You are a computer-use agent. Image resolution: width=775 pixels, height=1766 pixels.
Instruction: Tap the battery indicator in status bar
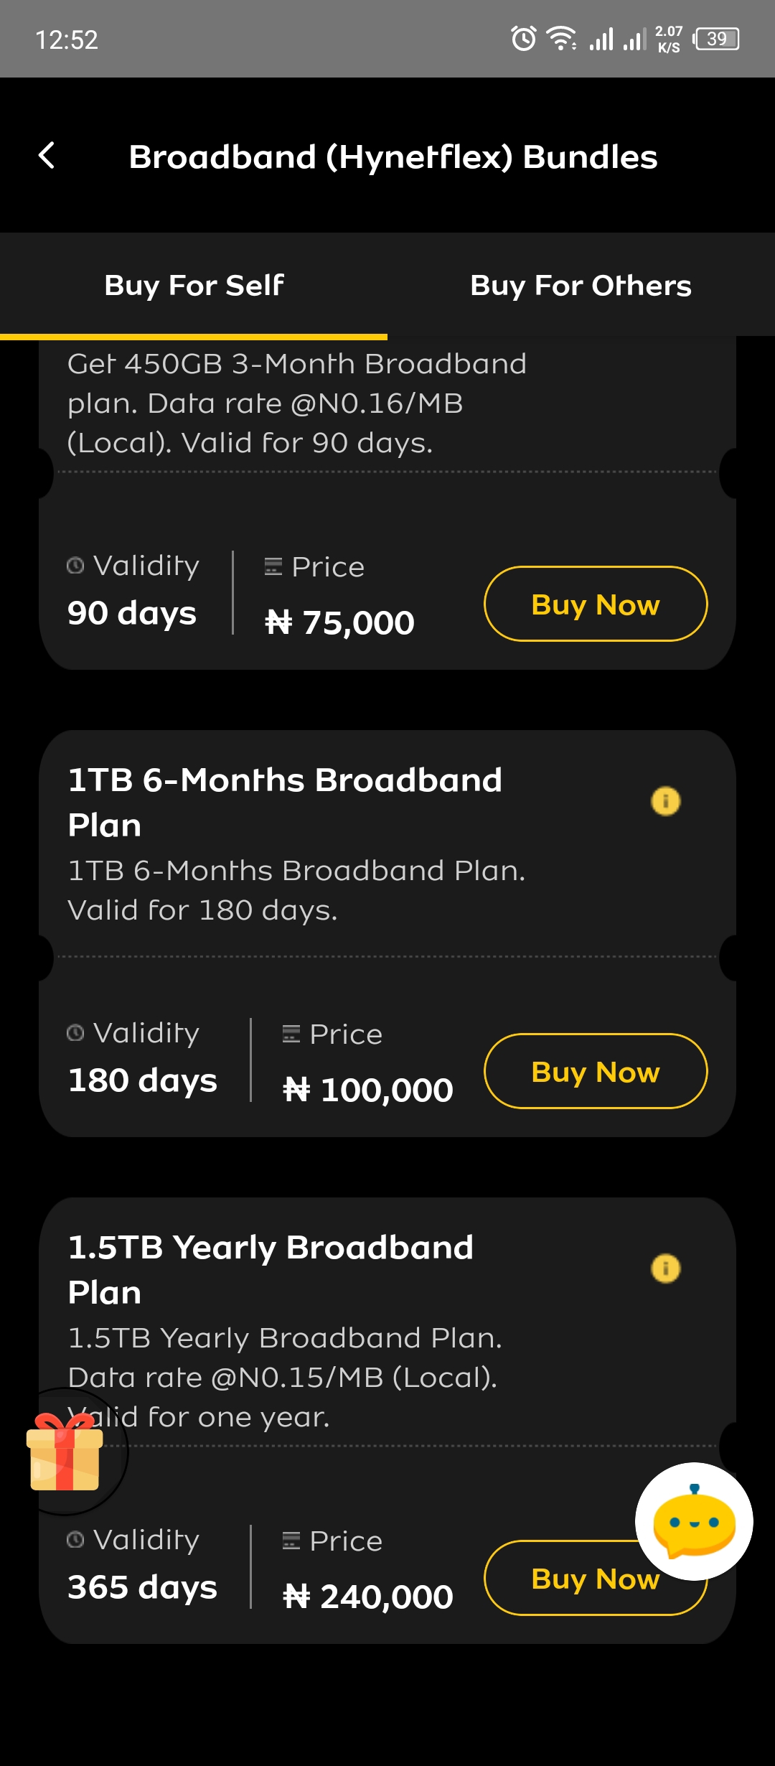[x=716, y=39]
